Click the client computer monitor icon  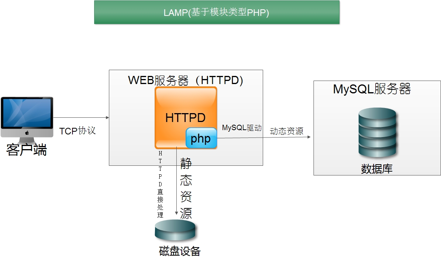27,120
